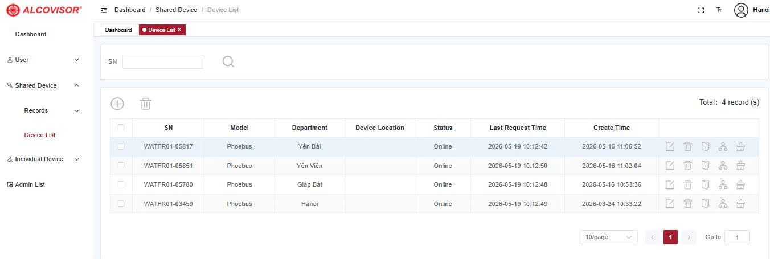Click the brush icon in WATFR01-03459 row
Viewport: 770px width, 259px height.
coord(740,204)
